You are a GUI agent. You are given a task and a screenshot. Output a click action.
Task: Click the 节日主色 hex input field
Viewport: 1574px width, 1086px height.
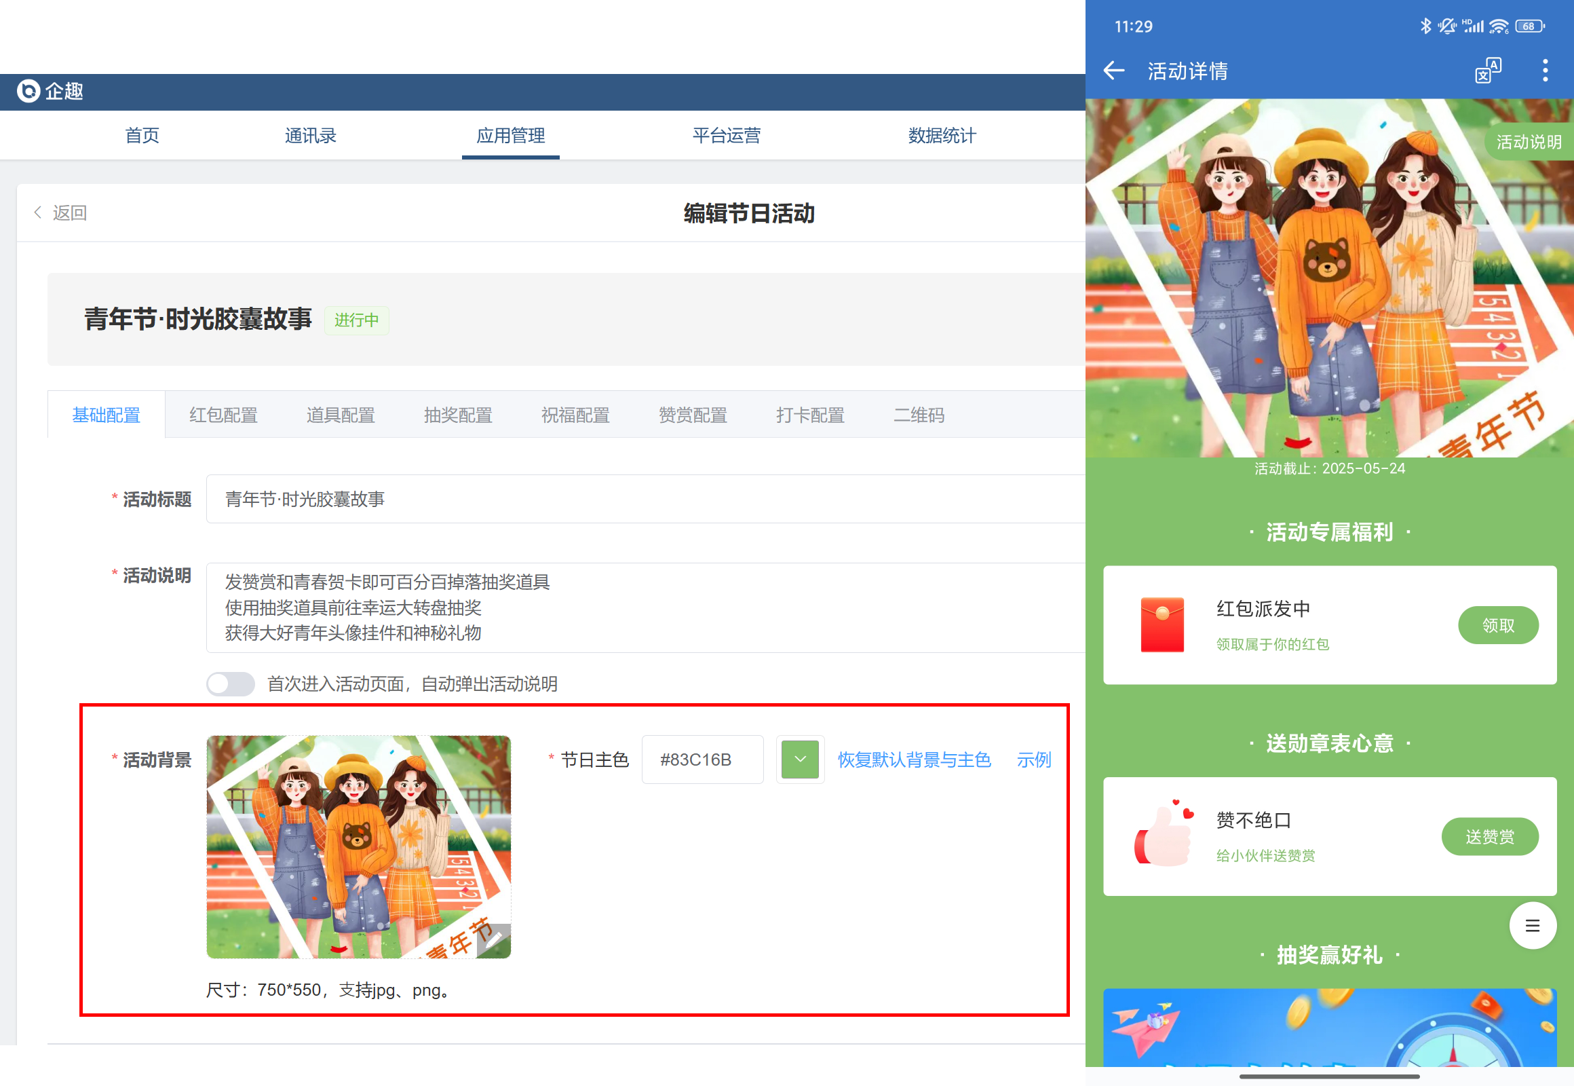point(702,760)
